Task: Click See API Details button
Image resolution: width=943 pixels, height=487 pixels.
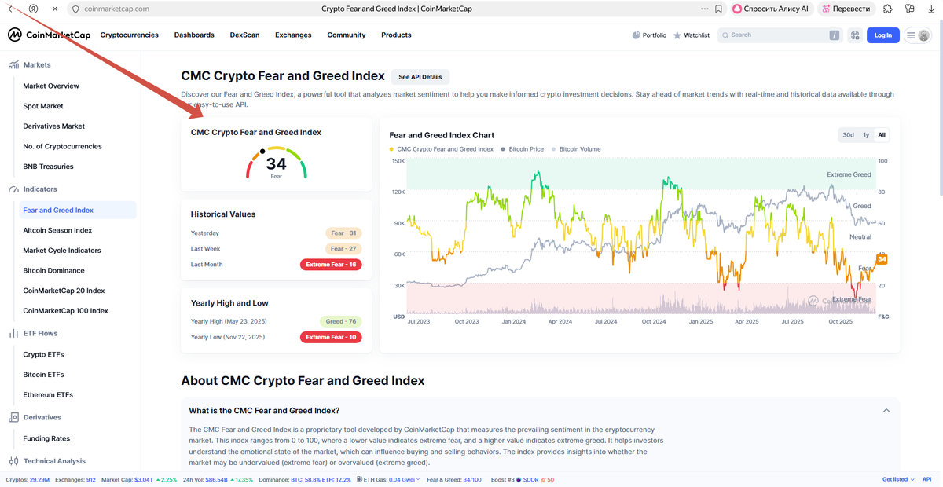Action: tap(420, 77)
